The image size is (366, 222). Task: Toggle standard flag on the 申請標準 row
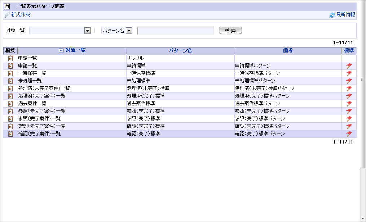pos(349,65)
